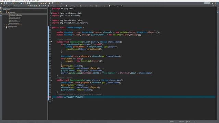Close the ChannelManager.java editor tab

(x=122, y=6)
